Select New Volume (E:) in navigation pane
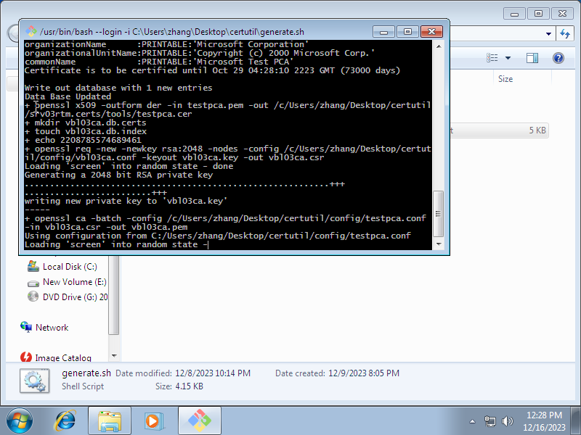The image size is (581, 435). [x=75, y=282]
